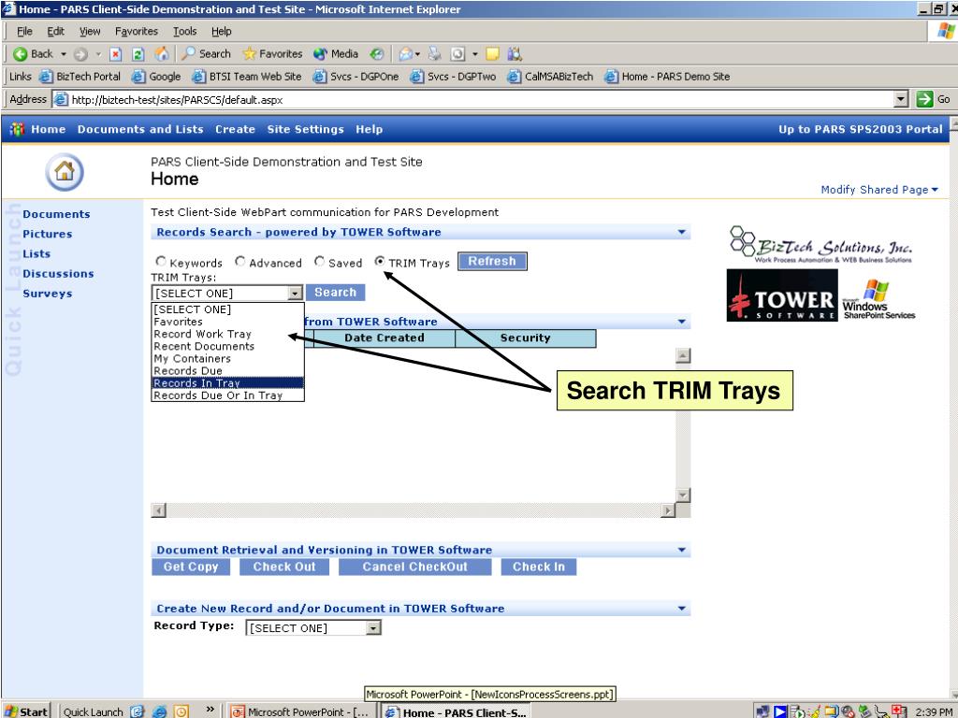Select the Advanced radio button
Image resolution: width=958 pixels, height=718 pixels.
240,262
